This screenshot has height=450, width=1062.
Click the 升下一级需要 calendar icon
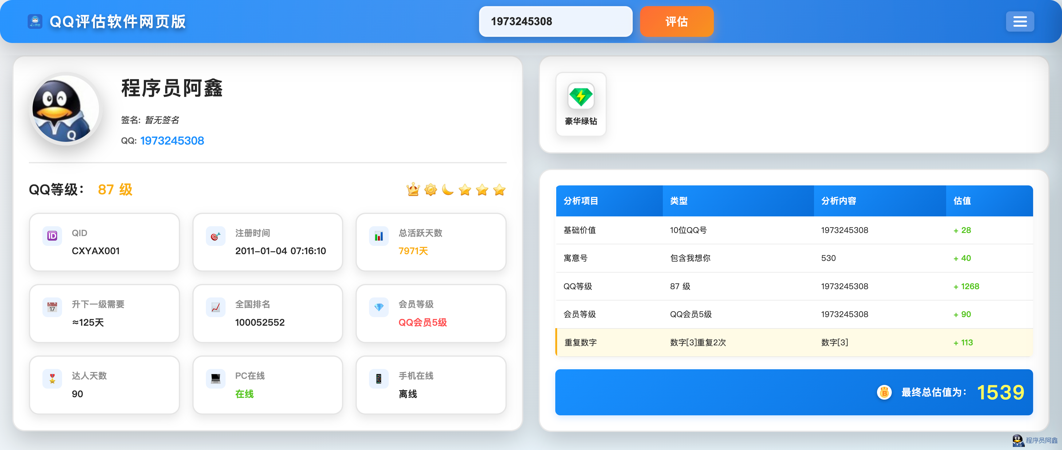click(x=52, y=307)
